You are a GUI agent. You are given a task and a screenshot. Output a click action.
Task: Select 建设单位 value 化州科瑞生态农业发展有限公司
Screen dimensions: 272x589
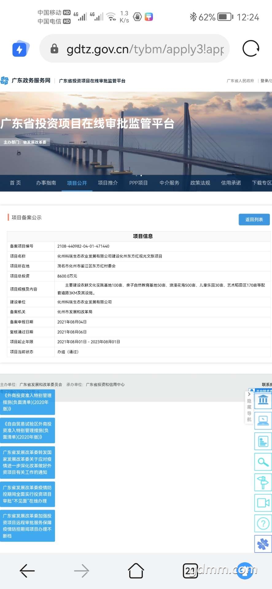point(84,302)
